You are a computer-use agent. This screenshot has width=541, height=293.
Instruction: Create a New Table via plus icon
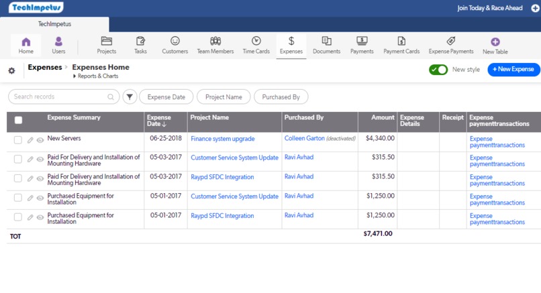(495, 42)
